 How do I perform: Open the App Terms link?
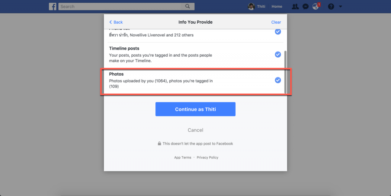(183, 157)
